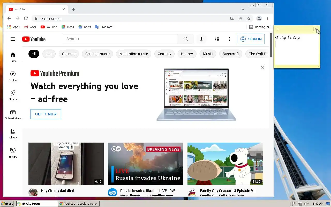Click the Action Center flag tray icon
331x207 pixels.
point(294,204)
